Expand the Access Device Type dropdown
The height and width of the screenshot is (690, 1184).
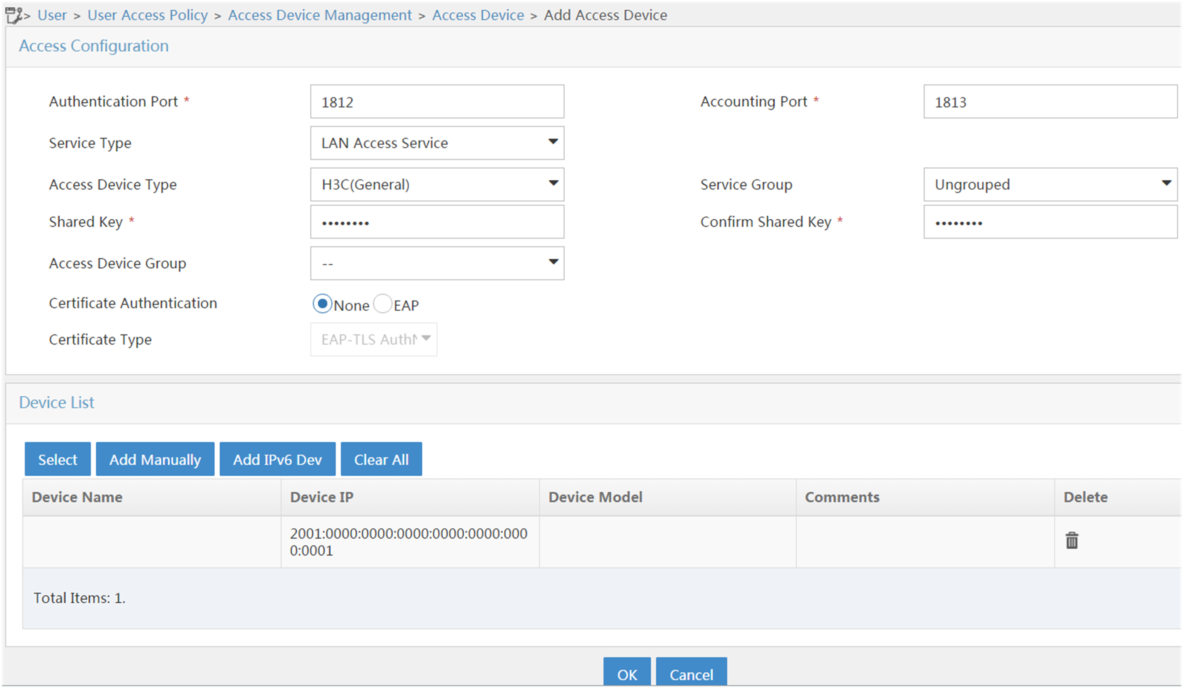click(x=437, y=185)
